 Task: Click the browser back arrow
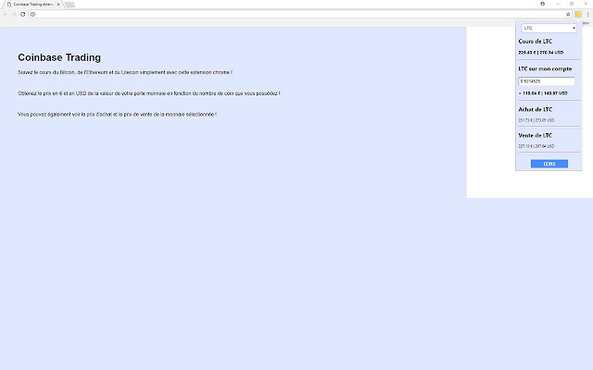(x=5, y=14)
